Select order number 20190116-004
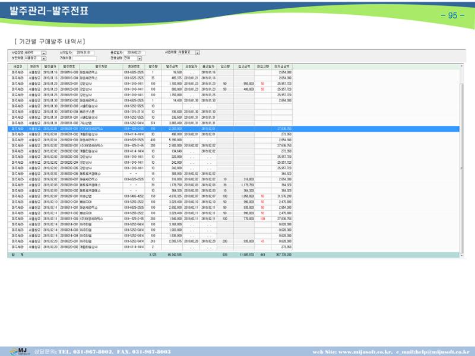 (69, 78)
